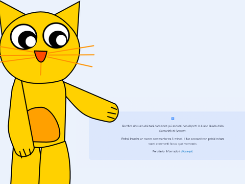
Task: Open the "clicca qui" information link
Action: (187, 151)
